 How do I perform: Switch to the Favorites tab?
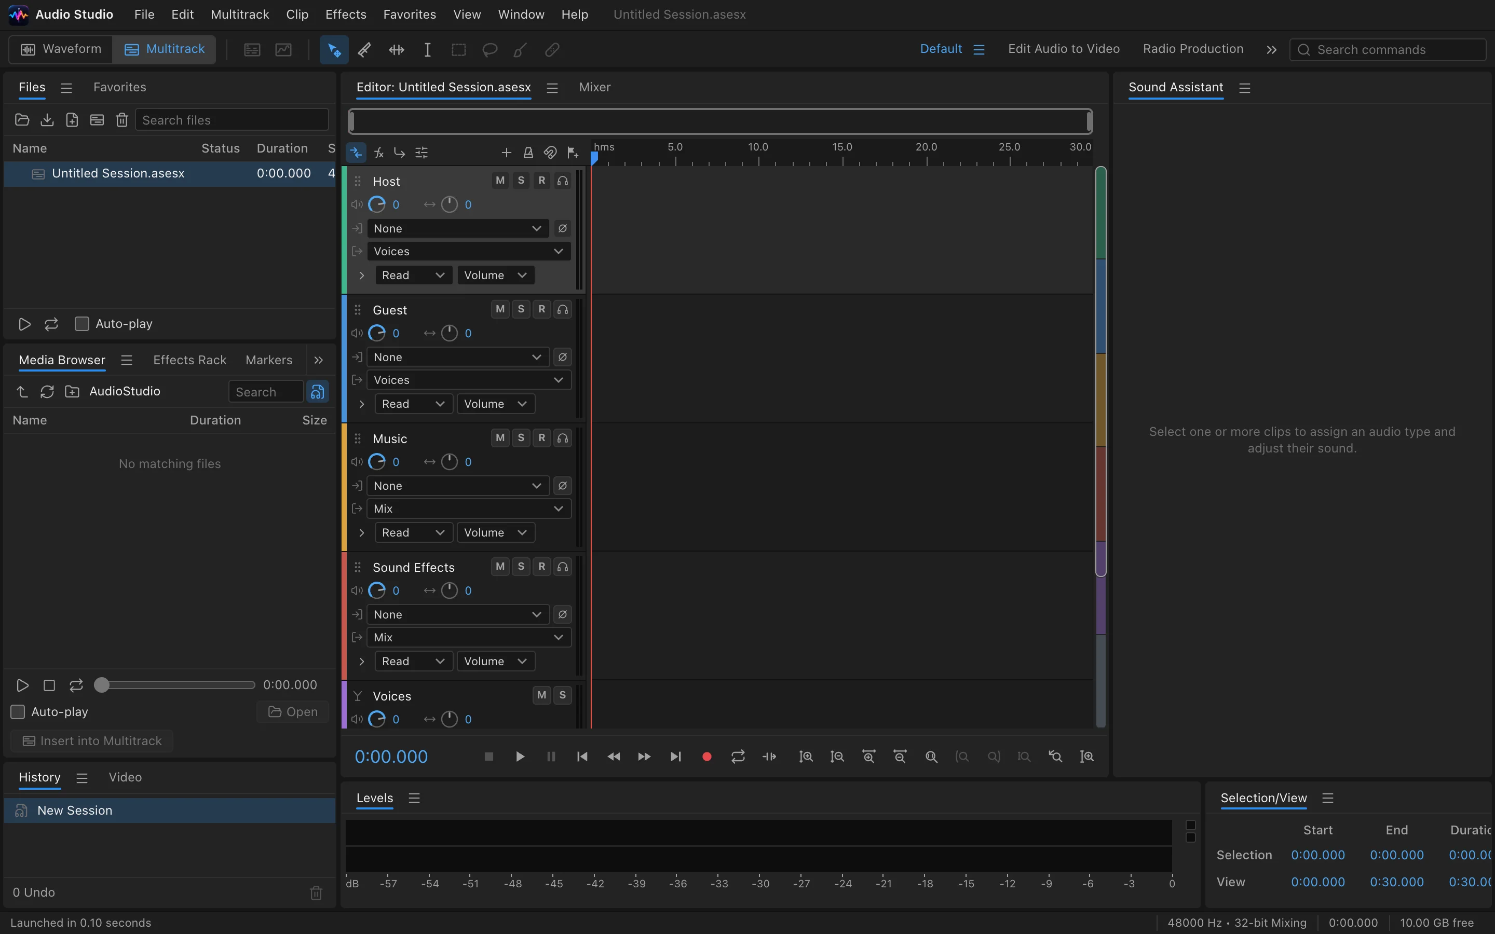[x=120, y=88]
